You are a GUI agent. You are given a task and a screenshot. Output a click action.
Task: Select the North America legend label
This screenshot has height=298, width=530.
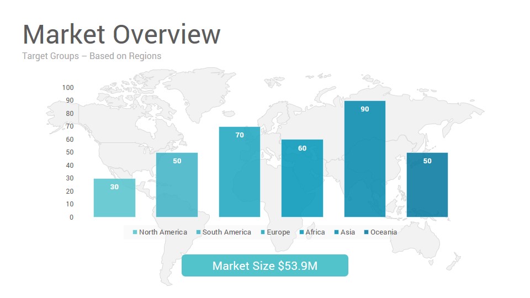pos(163,232)
